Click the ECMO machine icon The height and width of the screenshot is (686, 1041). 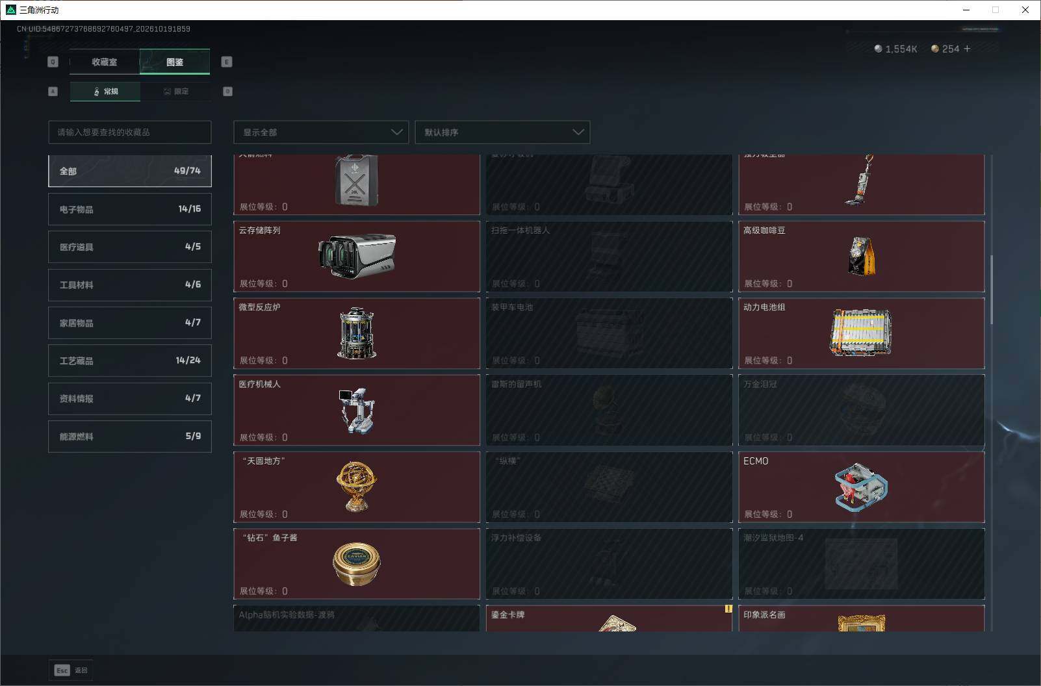click(862, 487)
